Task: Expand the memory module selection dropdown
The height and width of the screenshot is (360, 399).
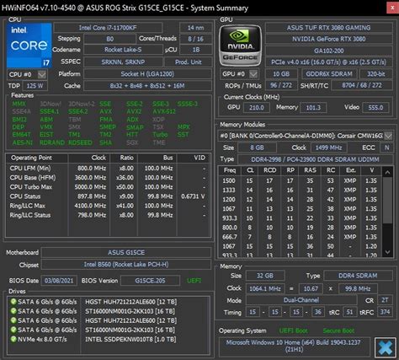Action: (388, 136)
